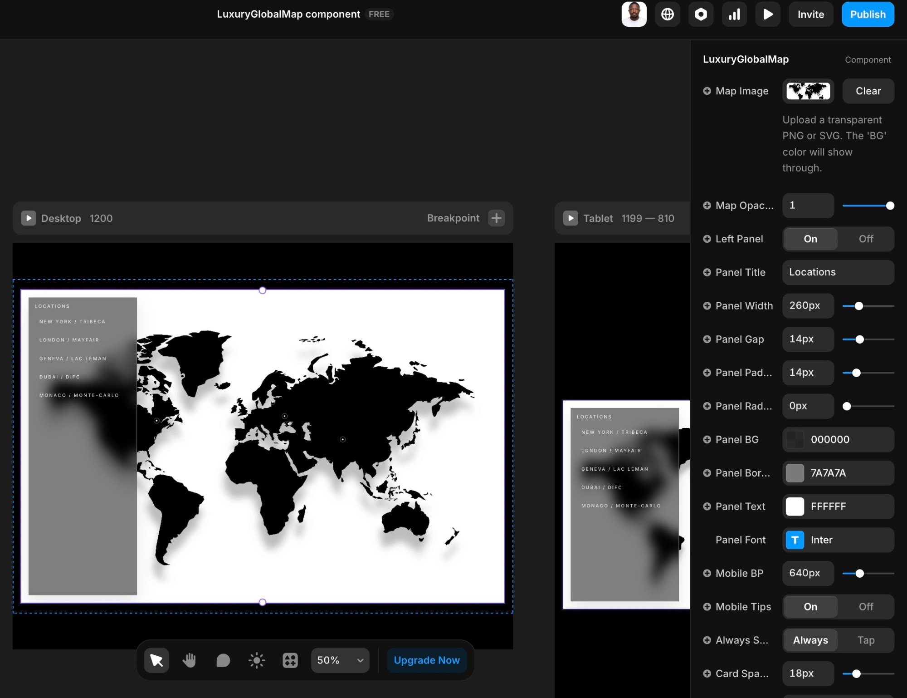This screenshot has width=907, height=698.
Task: Open the globe site settings icon
Action: pyautogui.click(x=667, y=15)
